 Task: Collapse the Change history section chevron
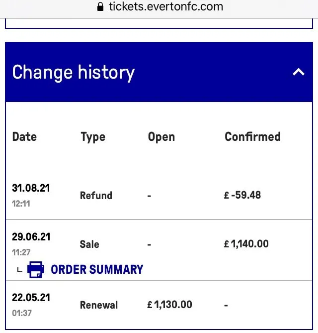[x=298, y=72]
